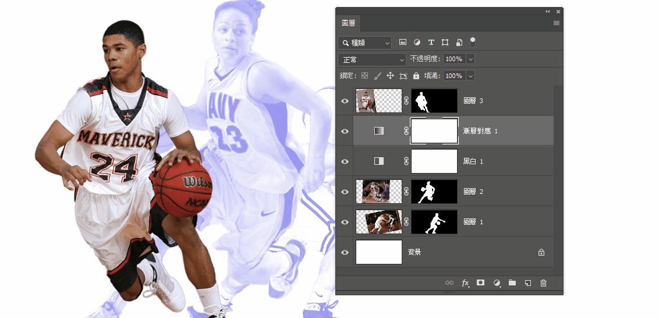Screen dimensions: 659x318
Task: Click mask link chain on 黑白 1
Action: pos(406,161)
